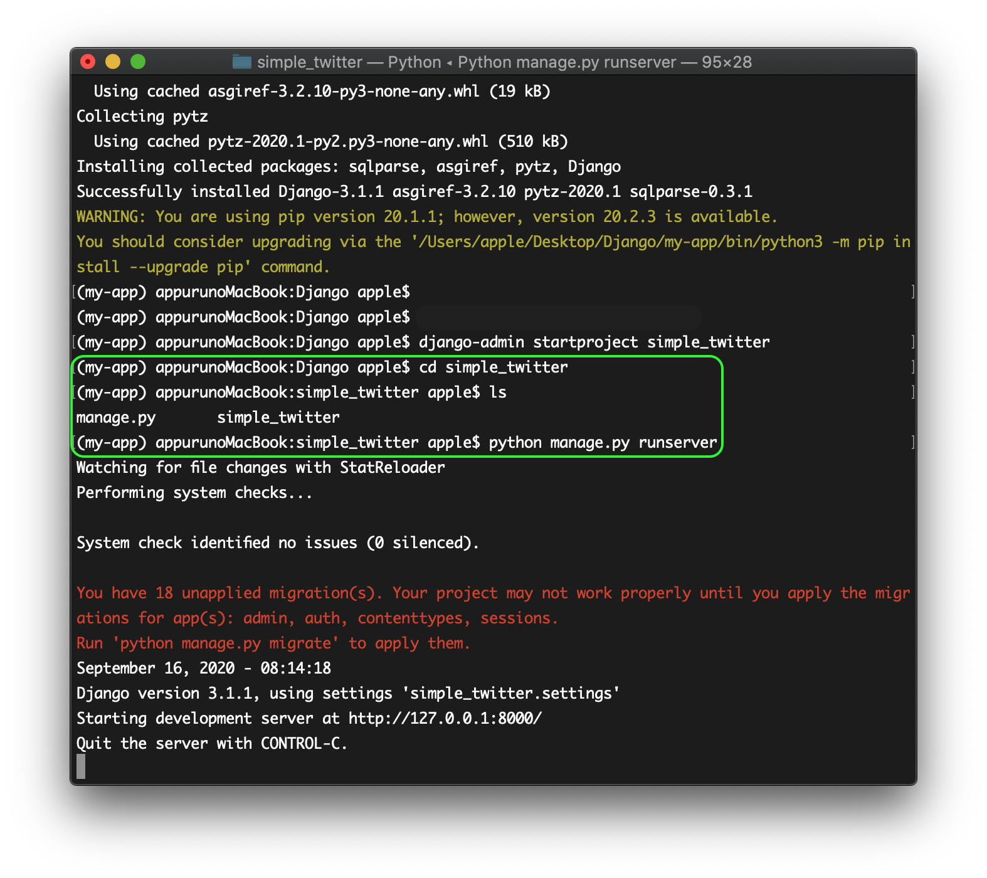Click the red 'You have 18 unapplied migration(s)' line
This screenshot has width=987, height=878.
pos(493,593)
